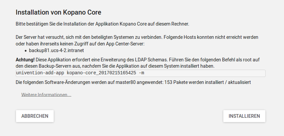
Task: Click inside the univention-add-app command field
Action: point(200,73)
